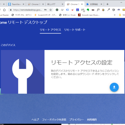This screenshot has width=125, height=125.
Task: Click the Gmail checker extension icon
Action: (83, 10)
